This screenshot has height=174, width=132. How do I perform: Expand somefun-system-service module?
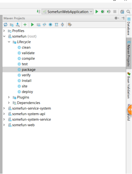4,120
